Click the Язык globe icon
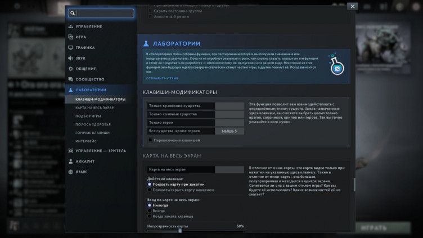 pyautogui.click(x=70, y=172)
